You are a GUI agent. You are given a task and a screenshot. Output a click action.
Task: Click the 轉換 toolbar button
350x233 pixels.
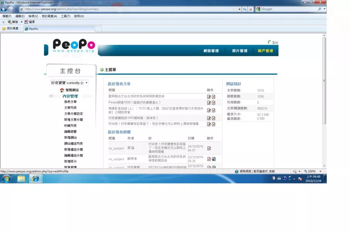13,22
